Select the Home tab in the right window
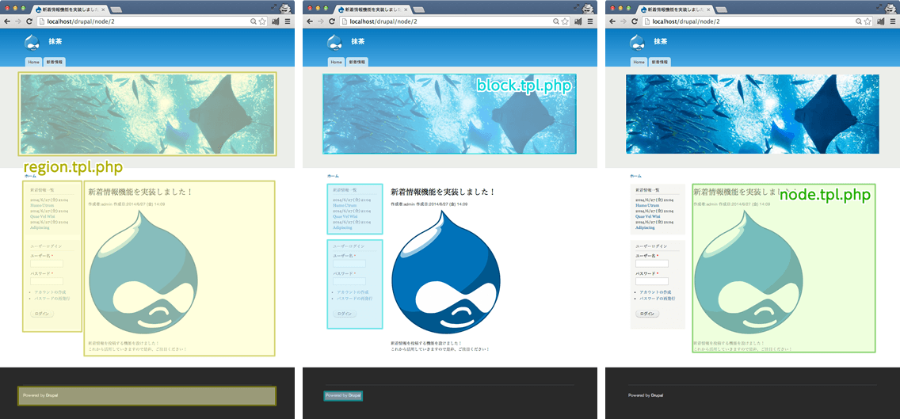This screenshot has width=900, height=419. (x=639, y=62)
